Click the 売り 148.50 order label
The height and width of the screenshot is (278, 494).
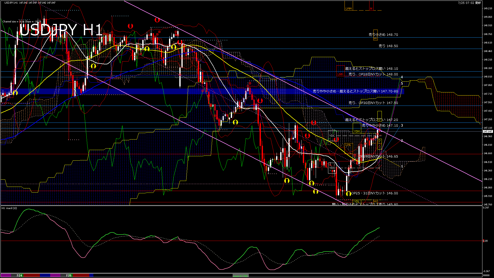[x=388, y=46]
